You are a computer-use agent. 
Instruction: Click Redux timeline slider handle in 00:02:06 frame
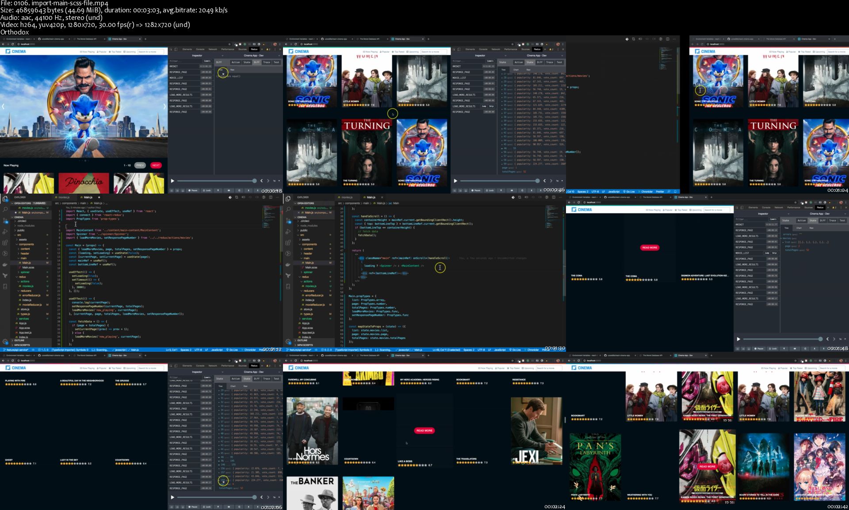point(254,497)
